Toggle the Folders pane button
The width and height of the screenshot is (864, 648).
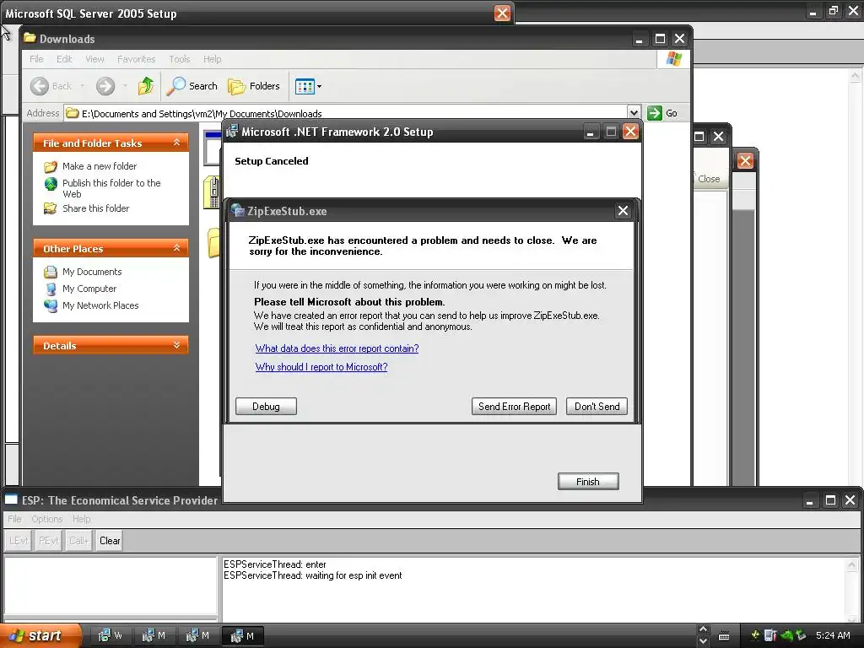pyautogui.click(x=254, y=86)
